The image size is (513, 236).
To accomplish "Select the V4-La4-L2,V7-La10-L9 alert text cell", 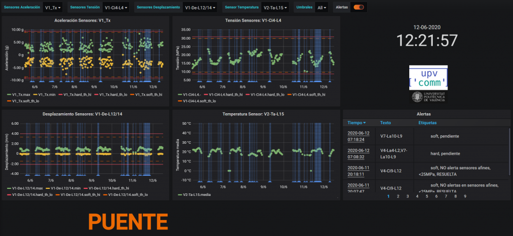I will point(394,153).
